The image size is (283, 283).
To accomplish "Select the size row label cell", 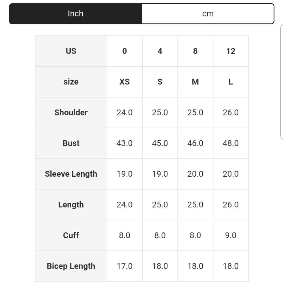I will [71, 82].
